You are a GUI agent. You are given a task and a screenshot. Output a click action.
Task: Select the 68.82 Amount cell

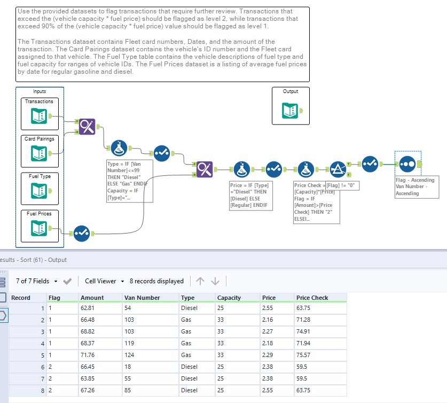click(x=100, y=331)
